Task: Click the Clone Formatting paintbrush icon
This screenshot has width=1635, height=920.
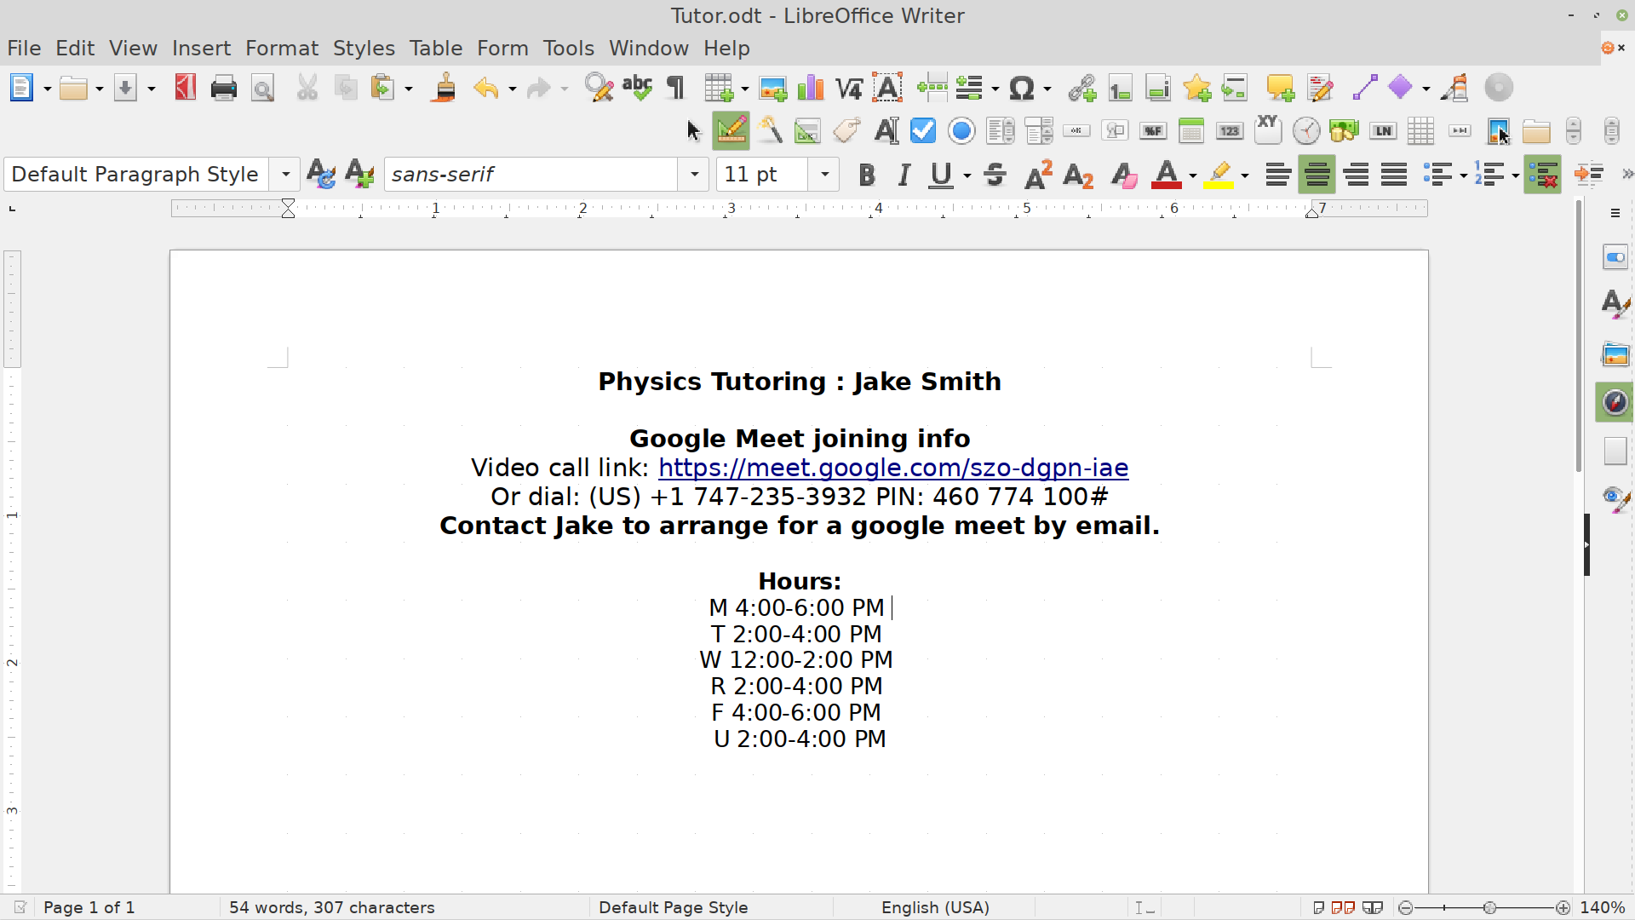Action: tap(444, 88)
